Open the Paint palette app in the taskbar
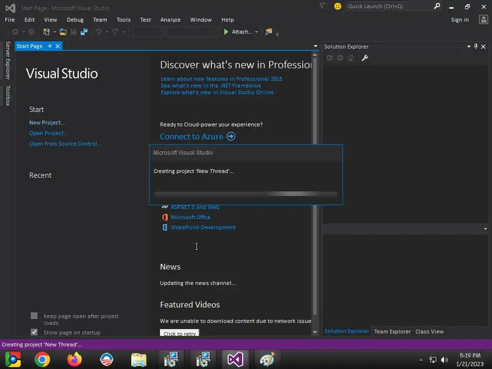 point(267,359)
